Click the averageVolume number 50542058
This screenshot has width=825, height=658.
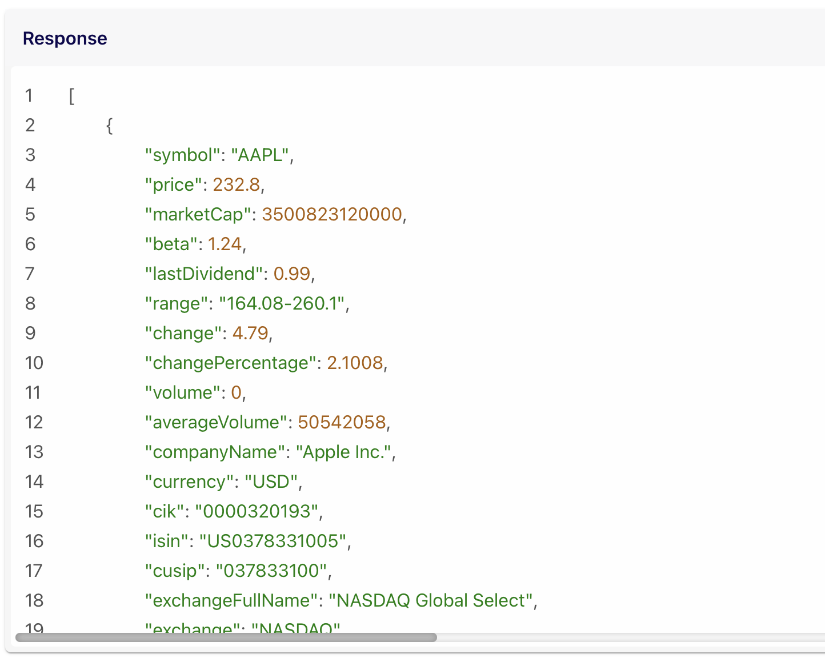pyautogui.click(x=342, y=422)
